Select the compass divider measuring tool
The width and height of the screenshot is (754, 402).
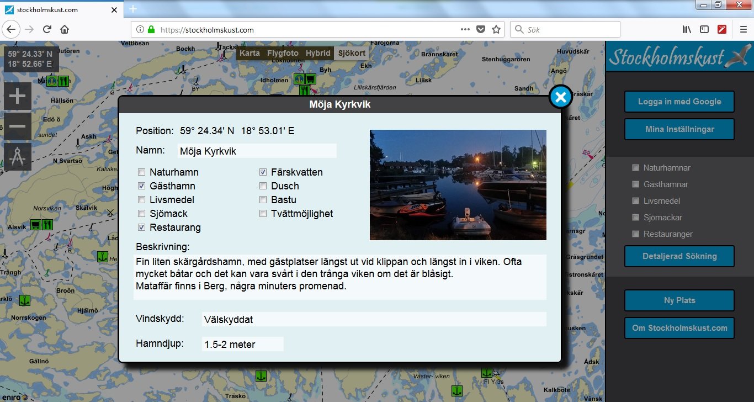tap(18, 157)
